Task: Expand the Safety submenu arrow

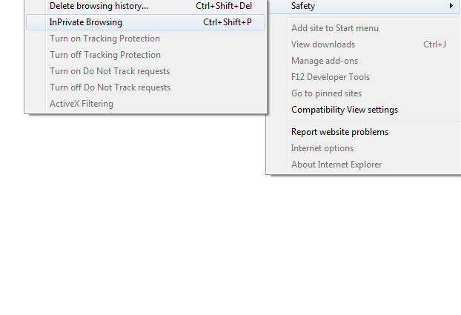Action: click(451, 6)
